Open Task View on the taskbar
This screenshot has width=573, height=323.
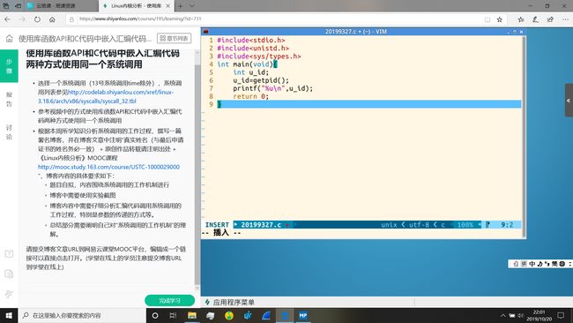point(173,315)
